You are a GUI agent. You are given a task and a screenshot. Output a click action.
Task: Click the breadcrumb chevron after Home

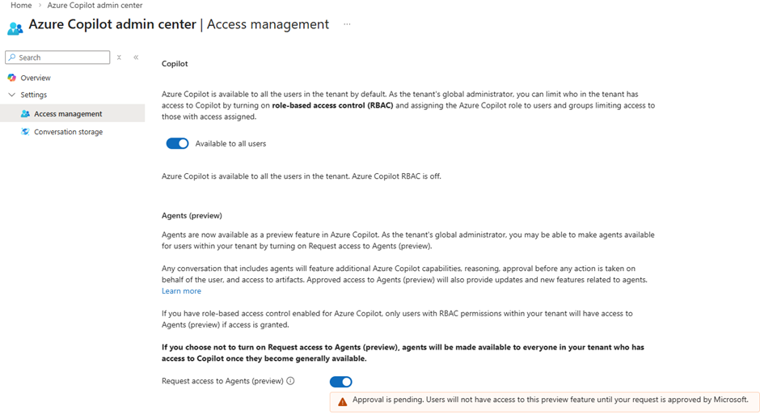pos(40,6)
